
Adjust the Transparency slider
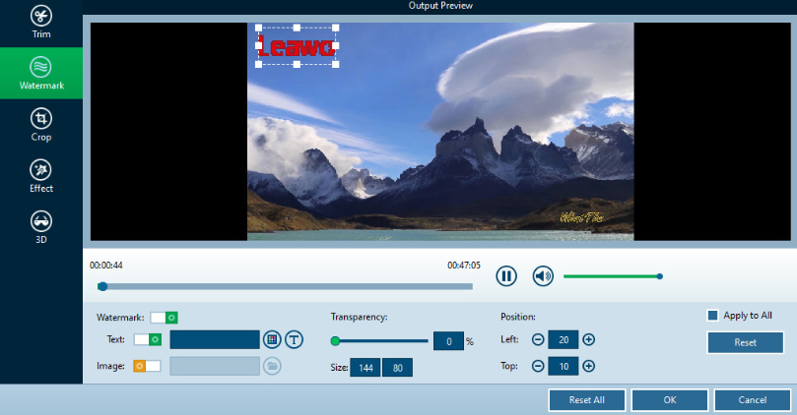point(379,341)
